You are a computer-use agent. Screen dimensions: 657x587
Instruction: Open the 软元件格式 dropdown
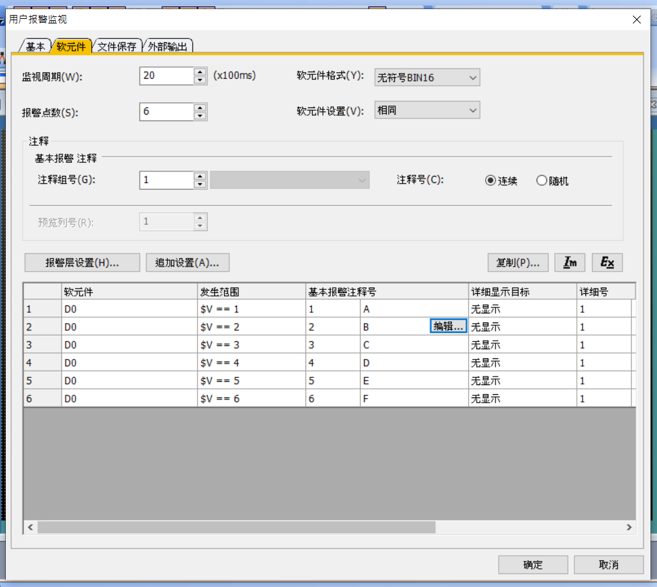pos(427,78)
